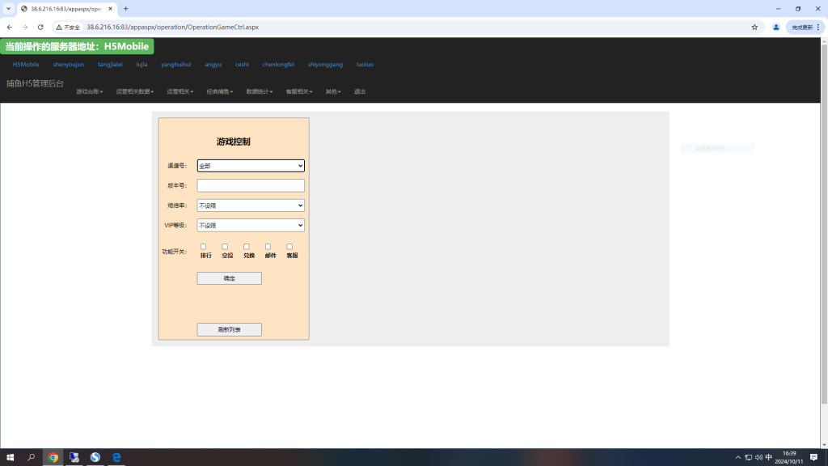Open the 数据统计 menu in navigation bar
The width and height of the screenshot is (828, 466).
[x=260, y=91]
